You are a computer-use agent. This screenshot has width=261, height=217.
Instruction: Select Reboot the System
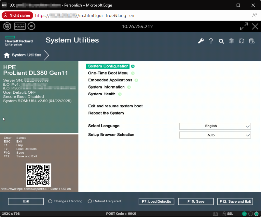tap(106, 113)
